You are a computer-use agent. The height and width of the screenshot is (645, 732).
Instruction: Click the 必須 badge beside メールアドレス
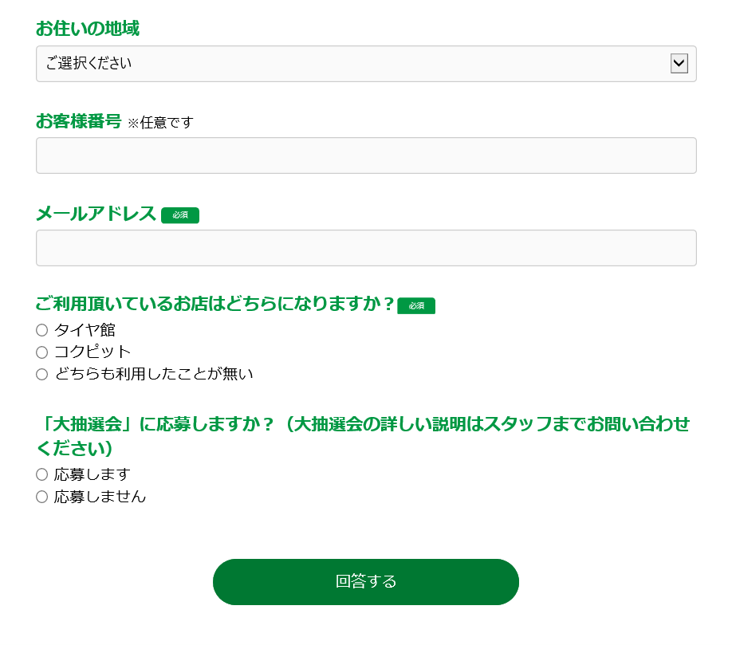pos(180,215)
